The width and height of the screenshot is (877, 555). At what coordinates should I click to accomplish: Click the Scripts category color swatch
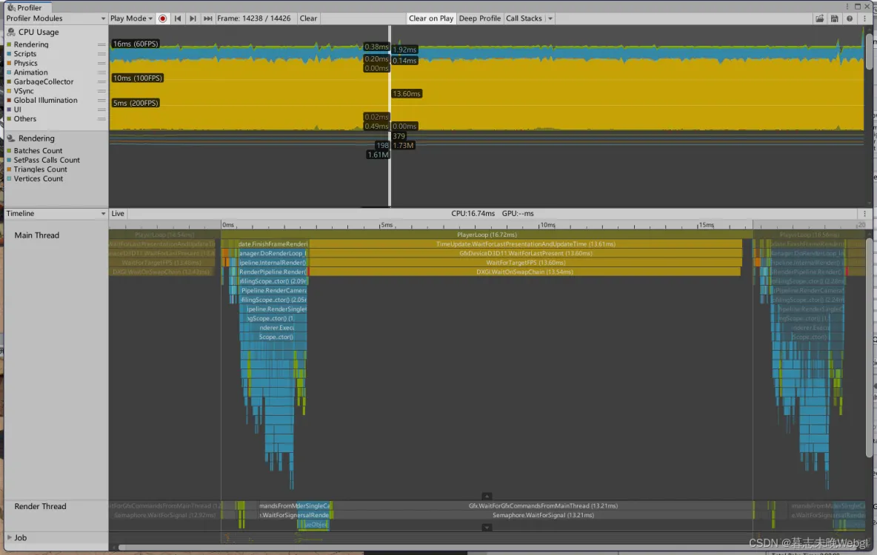(9, 54)
